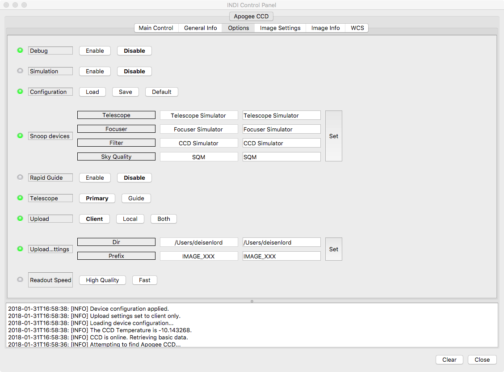This screenshot has width=504, height=372.
Task: Click Set for Upload settings
Action: [x=334, y=249]
